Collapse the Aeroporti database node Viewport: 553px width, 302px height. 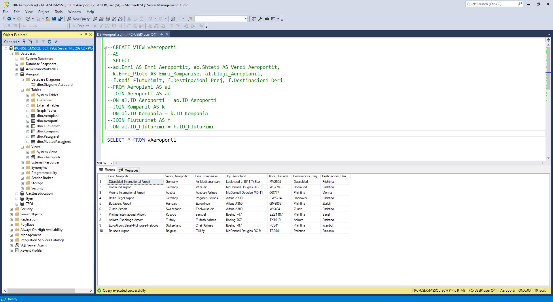click(x=17, y=74)
